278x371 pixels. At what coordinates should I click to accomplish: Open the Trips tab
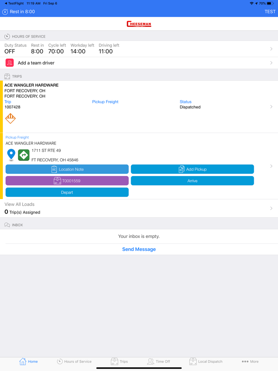[x=119, y=361]
